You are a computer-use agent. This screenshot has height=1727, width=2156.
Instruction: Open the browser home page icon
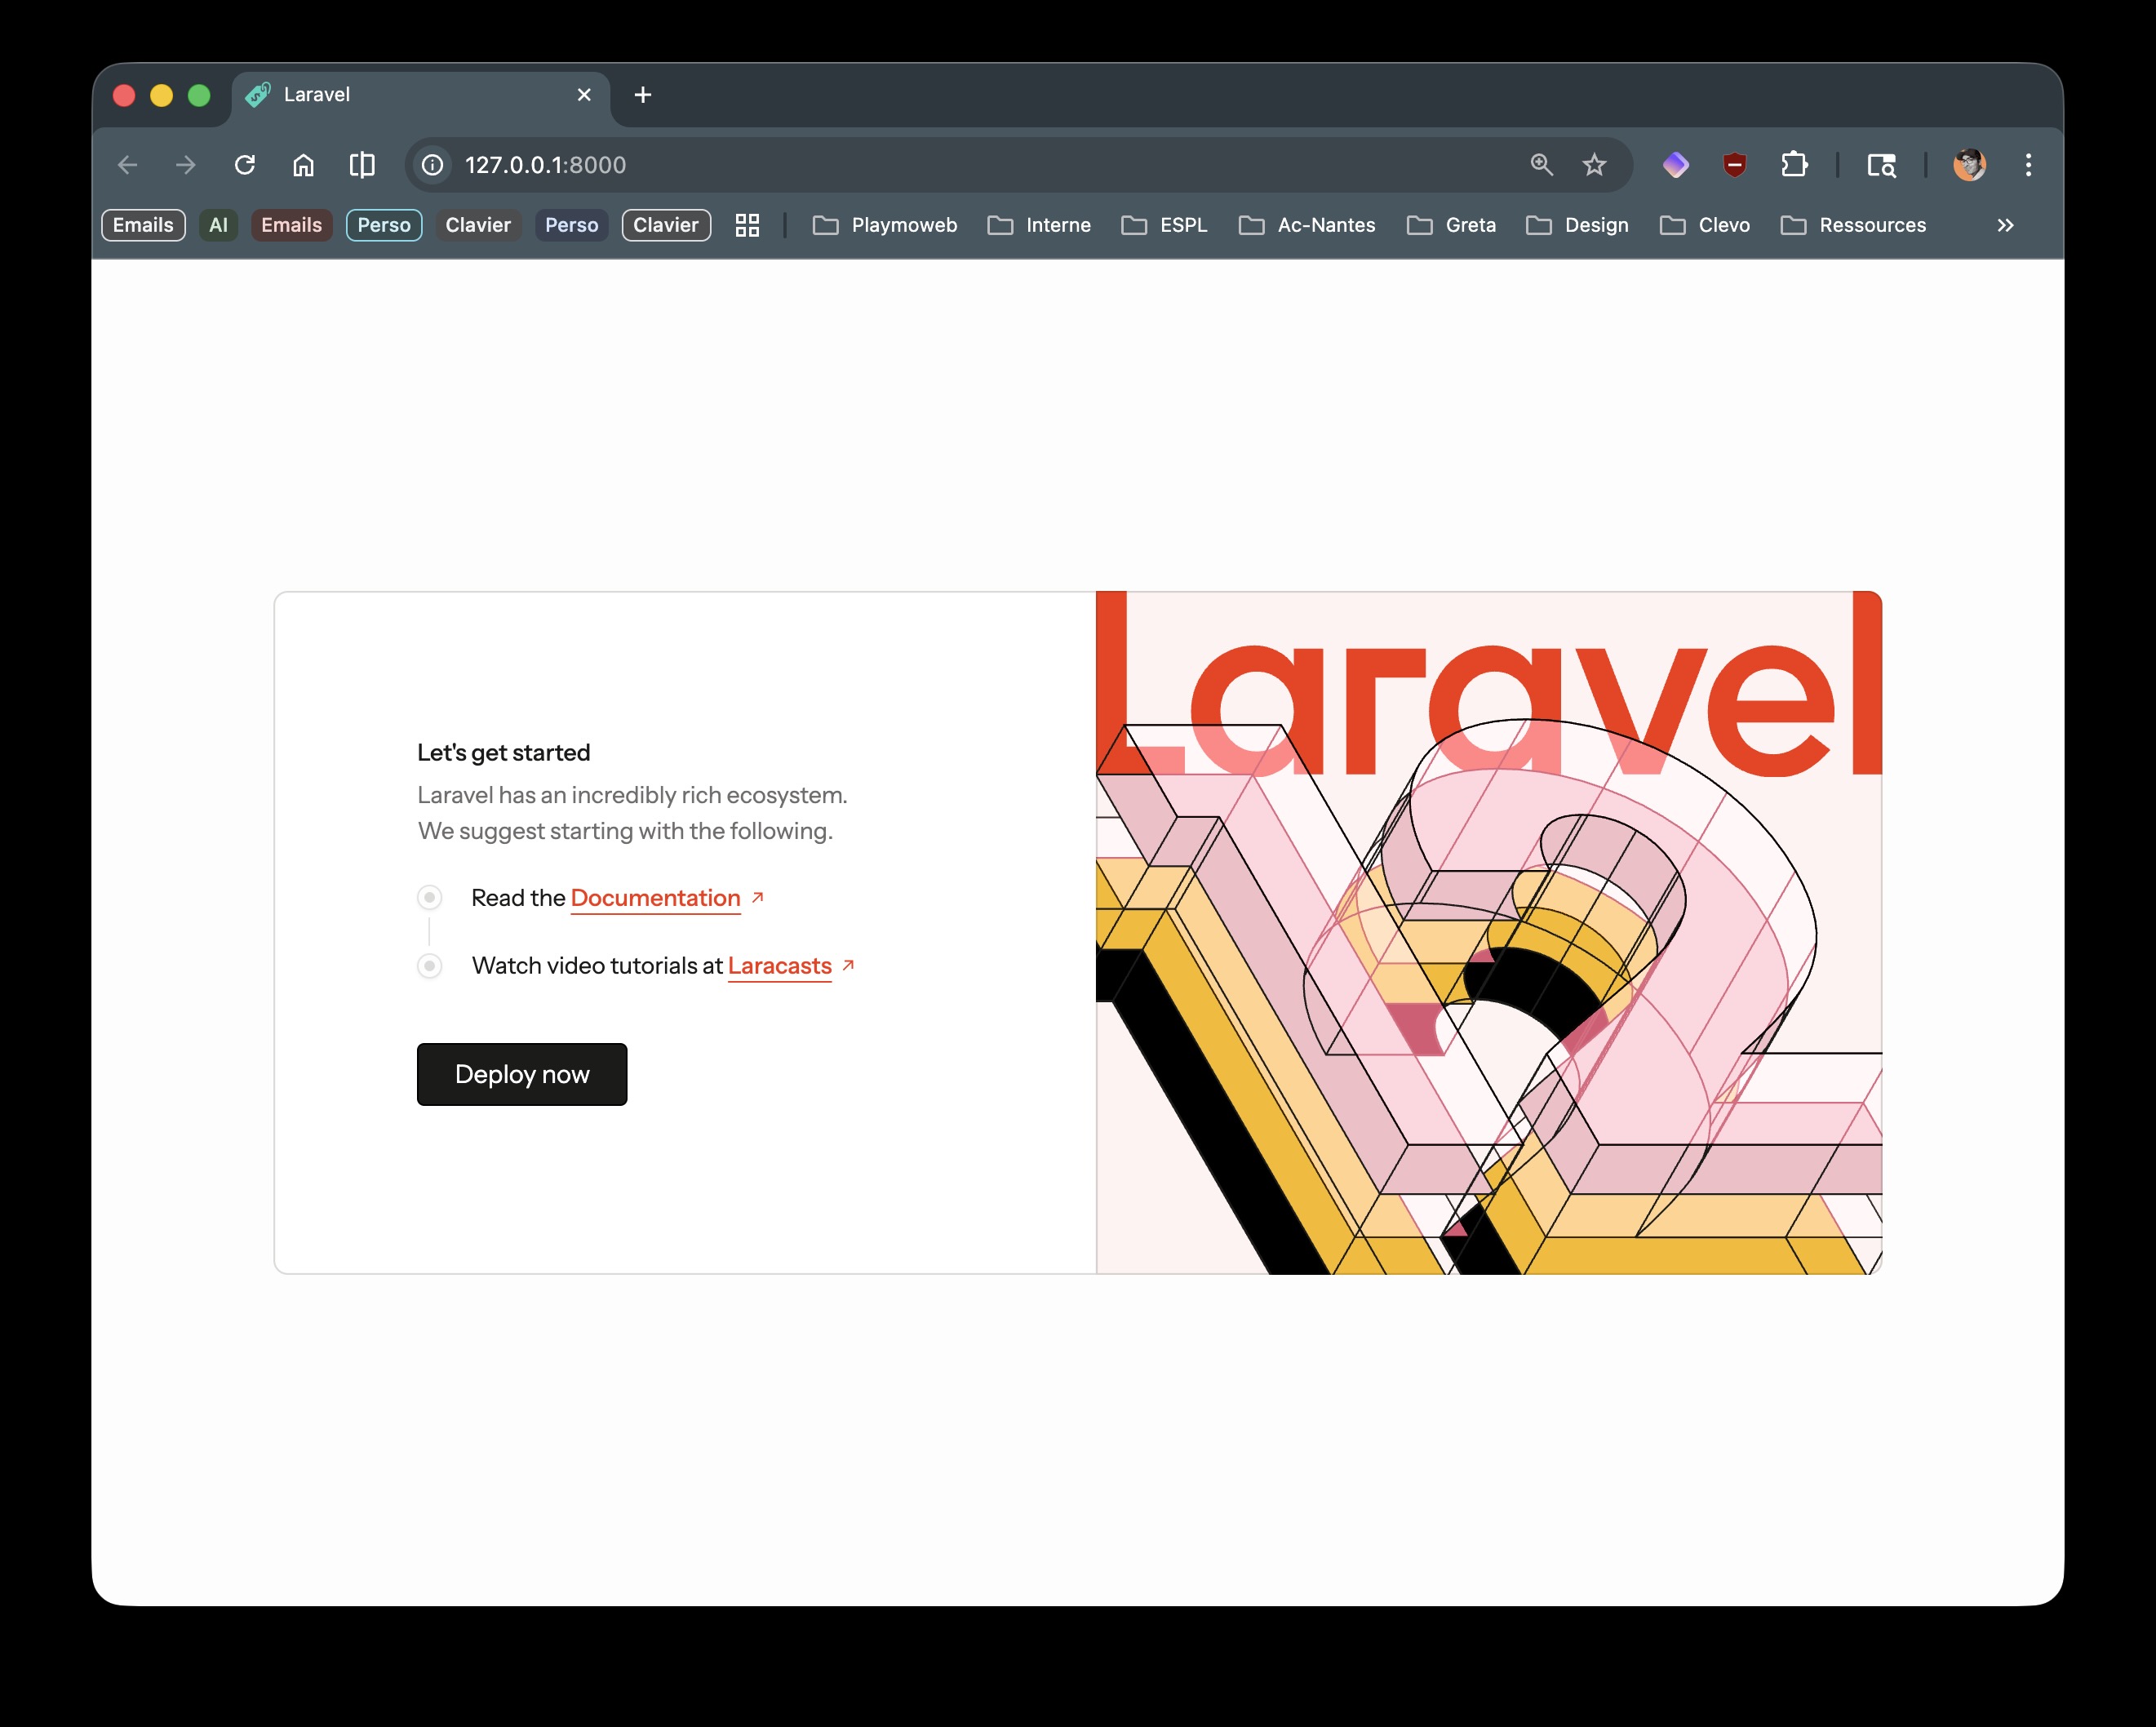coord(304,165)
